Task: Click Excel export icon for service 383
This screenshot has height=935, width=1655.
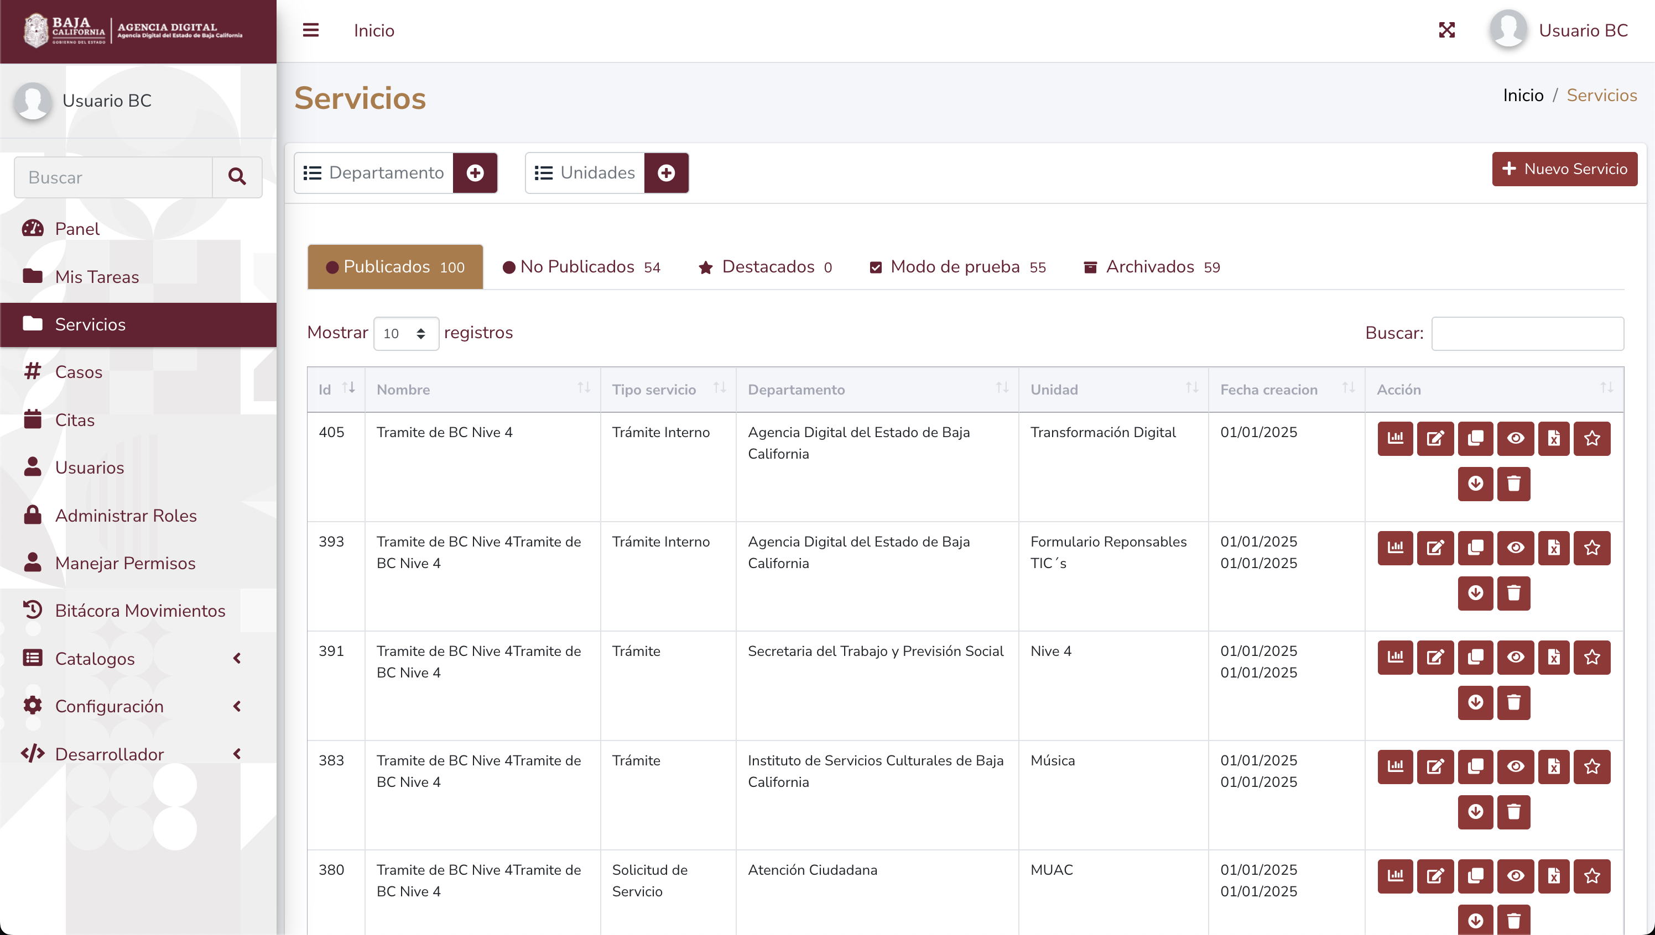Action: click(x=1553, y=766)
